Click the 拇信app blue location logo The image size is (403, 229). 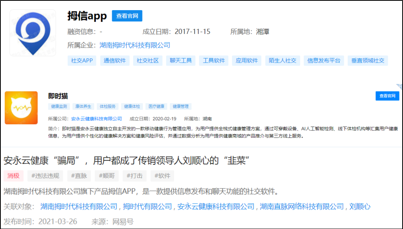(x=33, y=33)
